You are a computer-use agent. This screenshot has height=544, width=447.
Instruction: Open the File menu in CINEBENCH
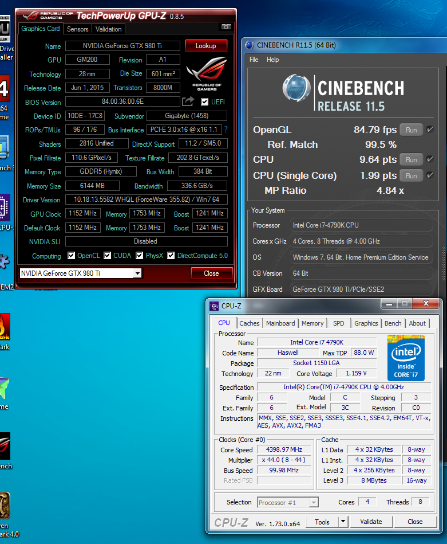(254, 60)
